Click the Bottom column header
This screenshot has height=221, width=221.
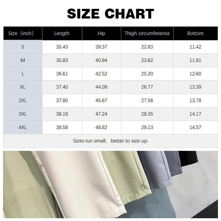[195, 33]
